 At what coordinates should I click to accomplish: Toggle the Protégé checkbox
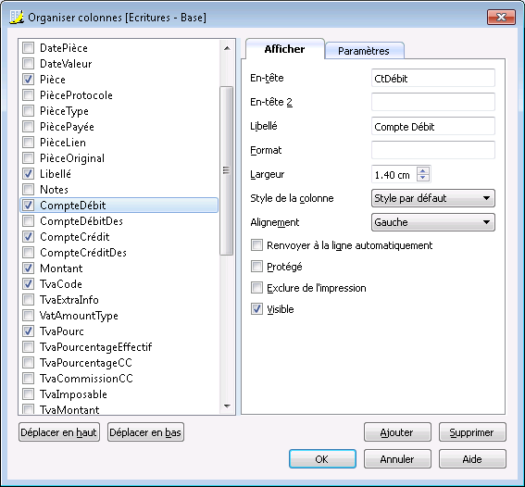[x=256, y=267]
